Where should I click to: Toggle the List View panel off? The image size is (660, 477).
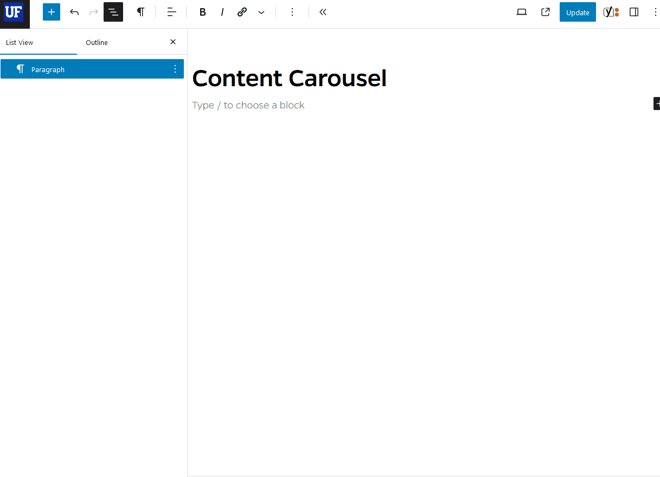[x=113, y=12]
